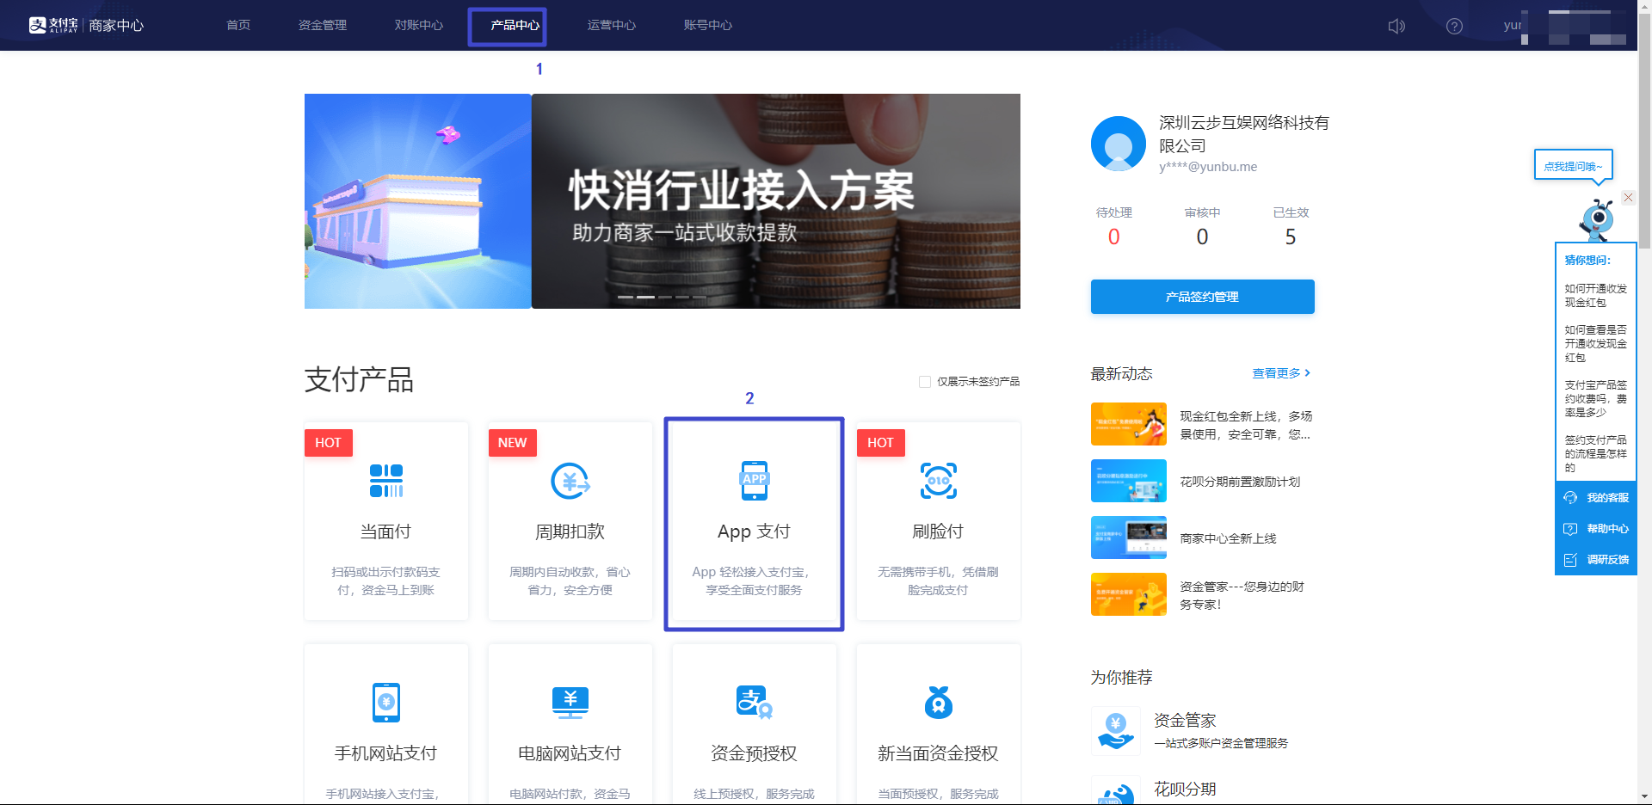Screen dimensions: 1652x805
Task: Close the assistant mascot widget
Action: coord(1628,198)
